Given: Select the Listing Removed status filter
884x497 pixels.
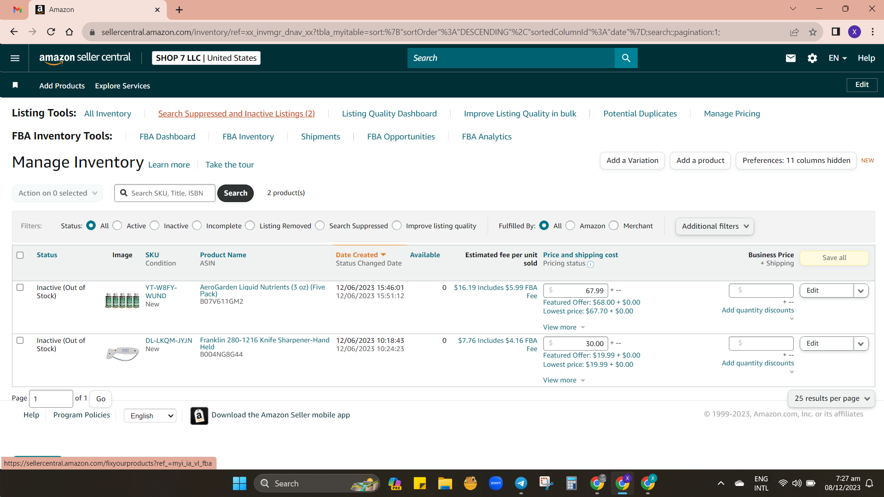Looking at the screenshot, I should click(x=250, y=225).
